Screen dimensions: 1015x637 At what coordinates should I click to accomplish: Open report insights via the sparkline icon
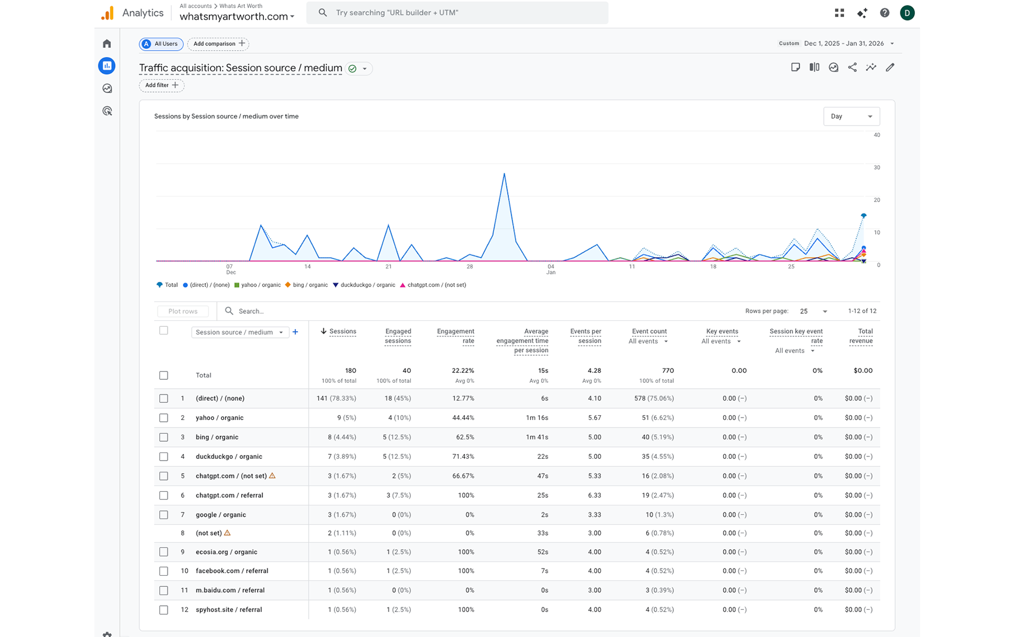point(871,67)
